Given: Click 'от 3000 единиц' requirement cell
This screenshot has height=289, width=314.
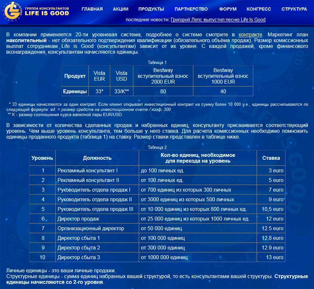Looking at the screenshot, I should [198, 199].
